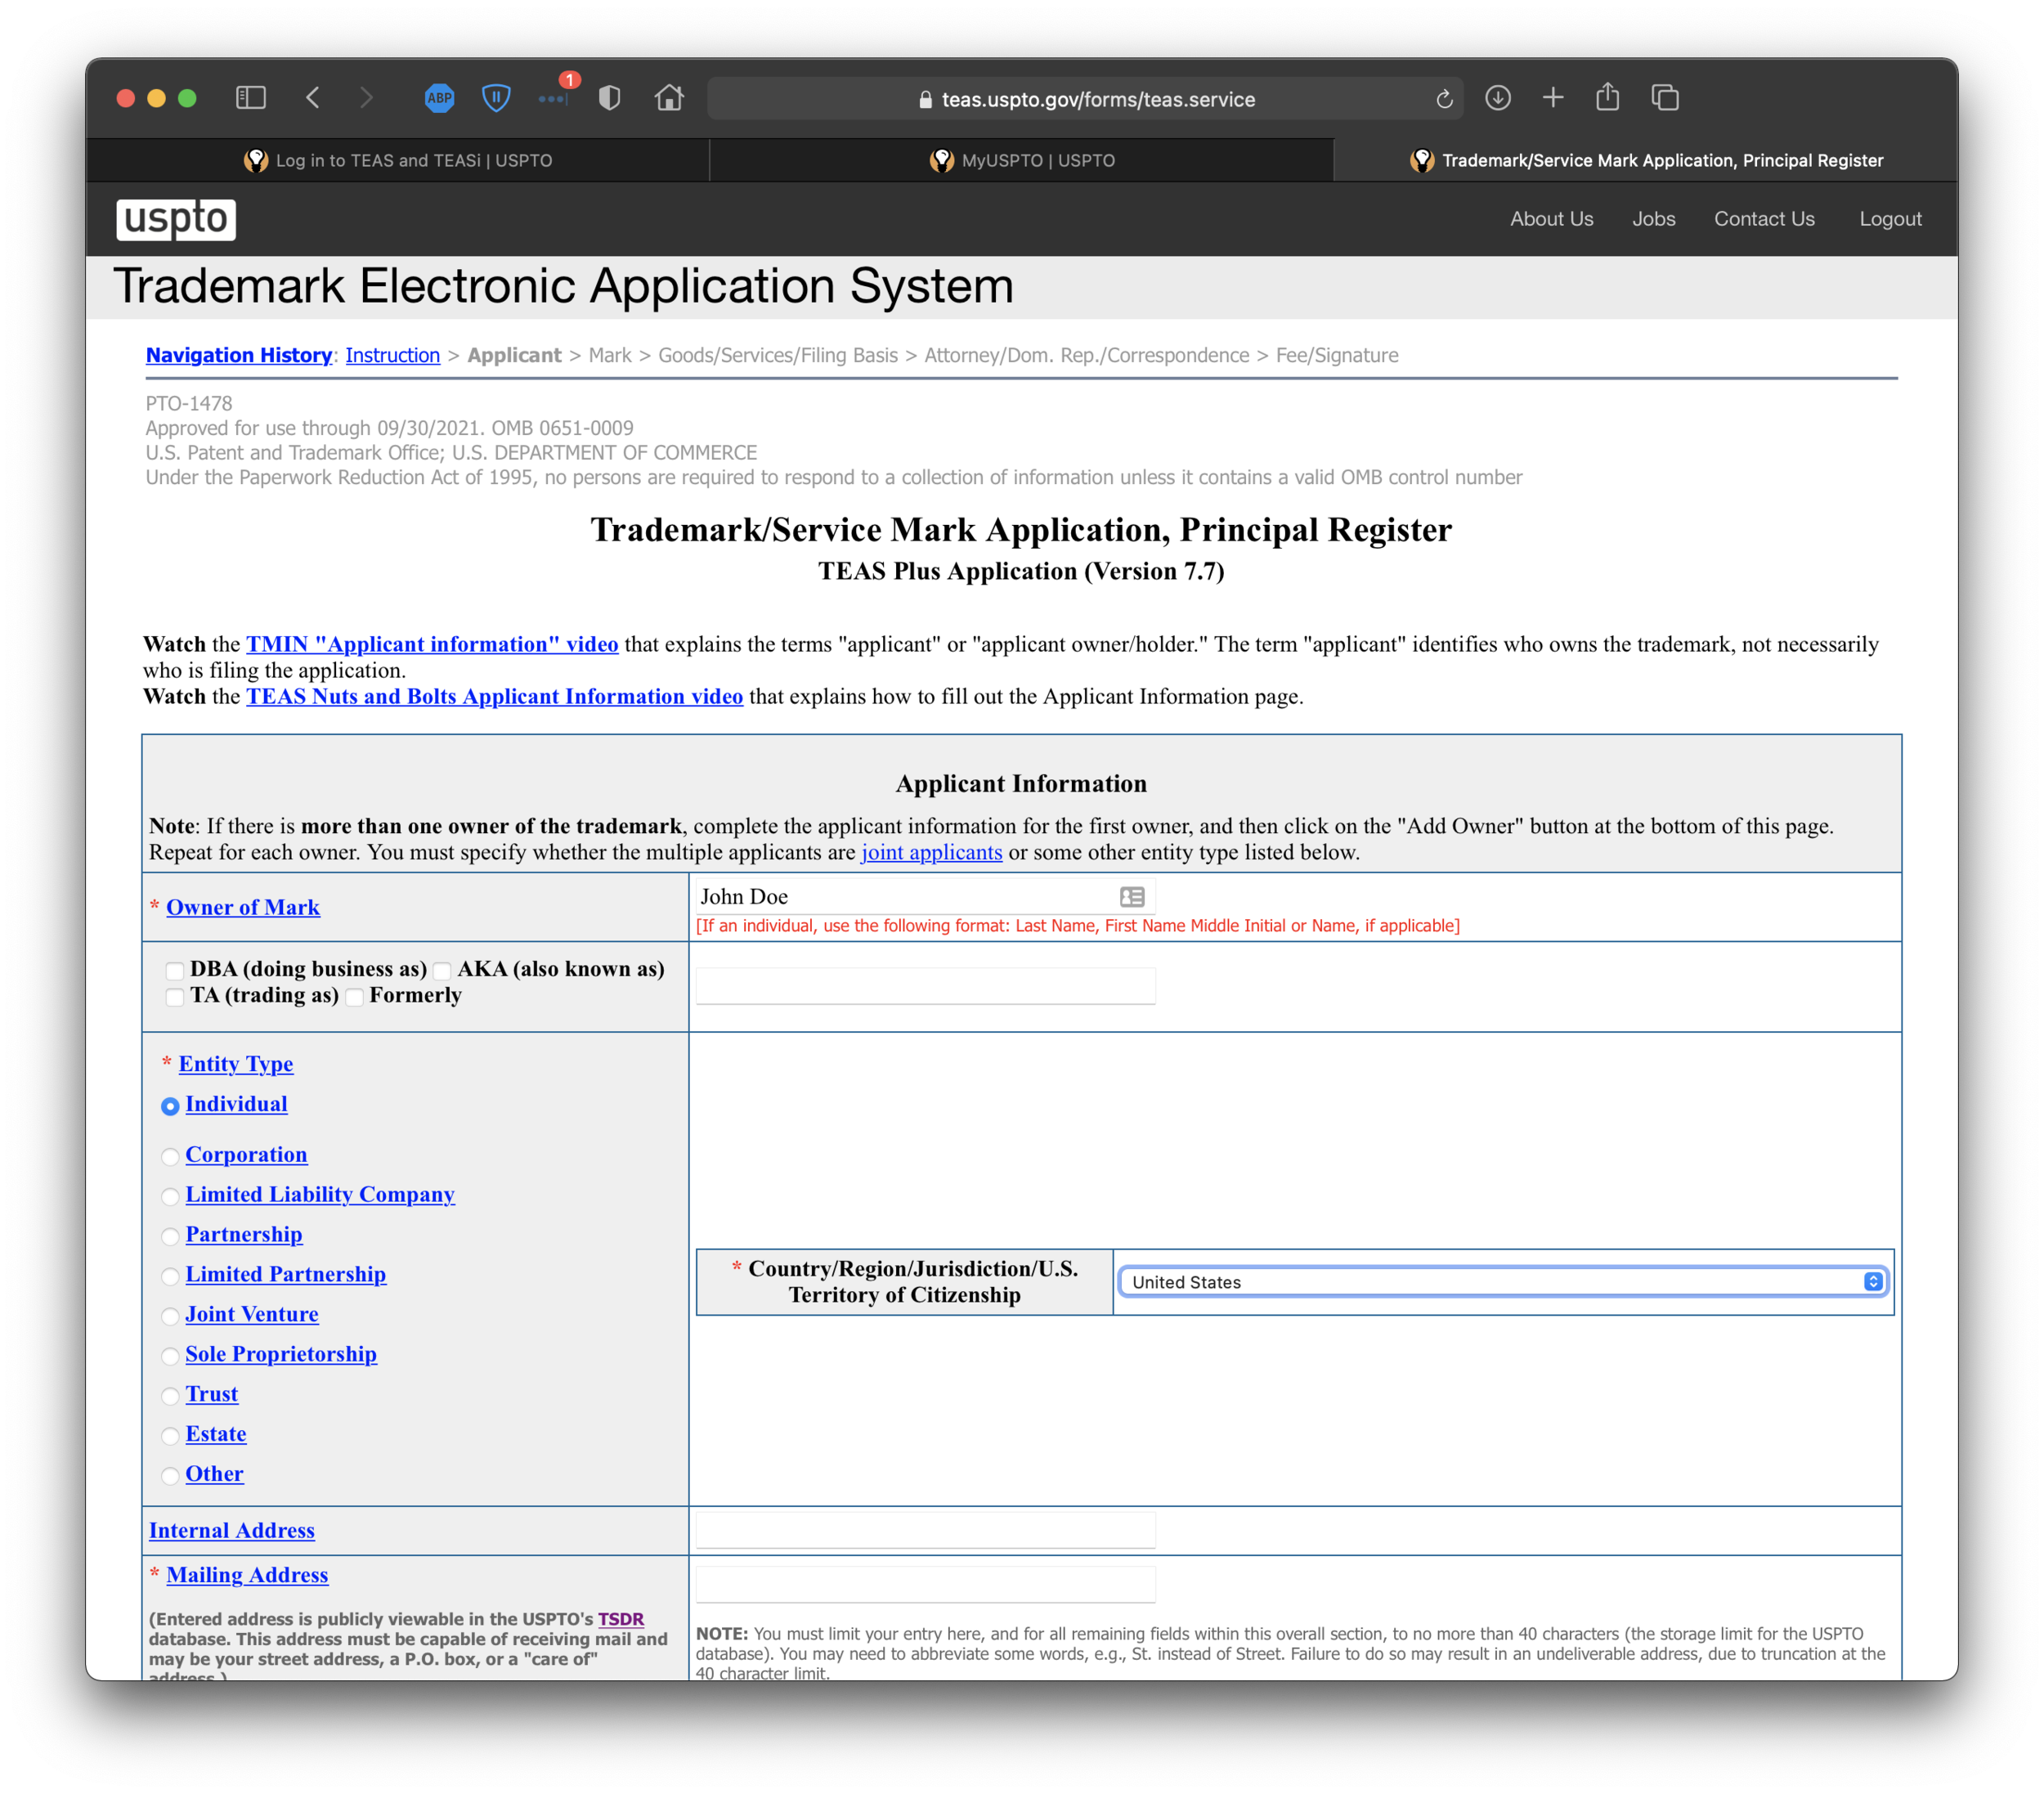Open the downloads icon in toolbar
The height and width of the screenshot is (1794, 2044).
click(x=1497, y=98)
